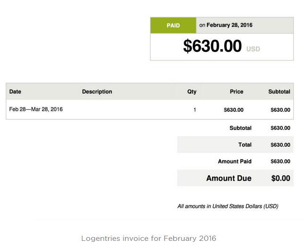Click the Subtotal label in the summary
This screenshot has height=247, width=304.
tap(240, 128)
